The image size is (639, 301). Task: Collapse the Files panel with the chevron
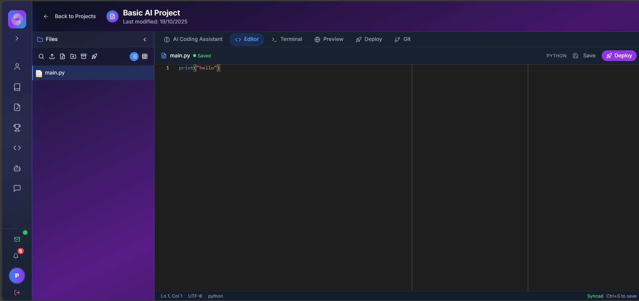(145, 40)
